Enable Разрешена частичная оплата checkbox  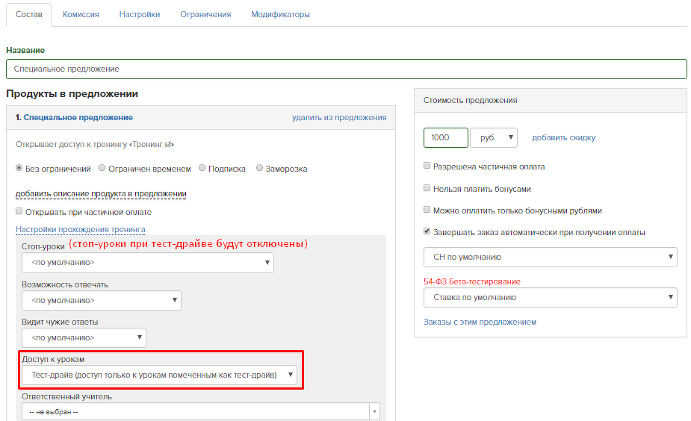click(x=427, y=166)
